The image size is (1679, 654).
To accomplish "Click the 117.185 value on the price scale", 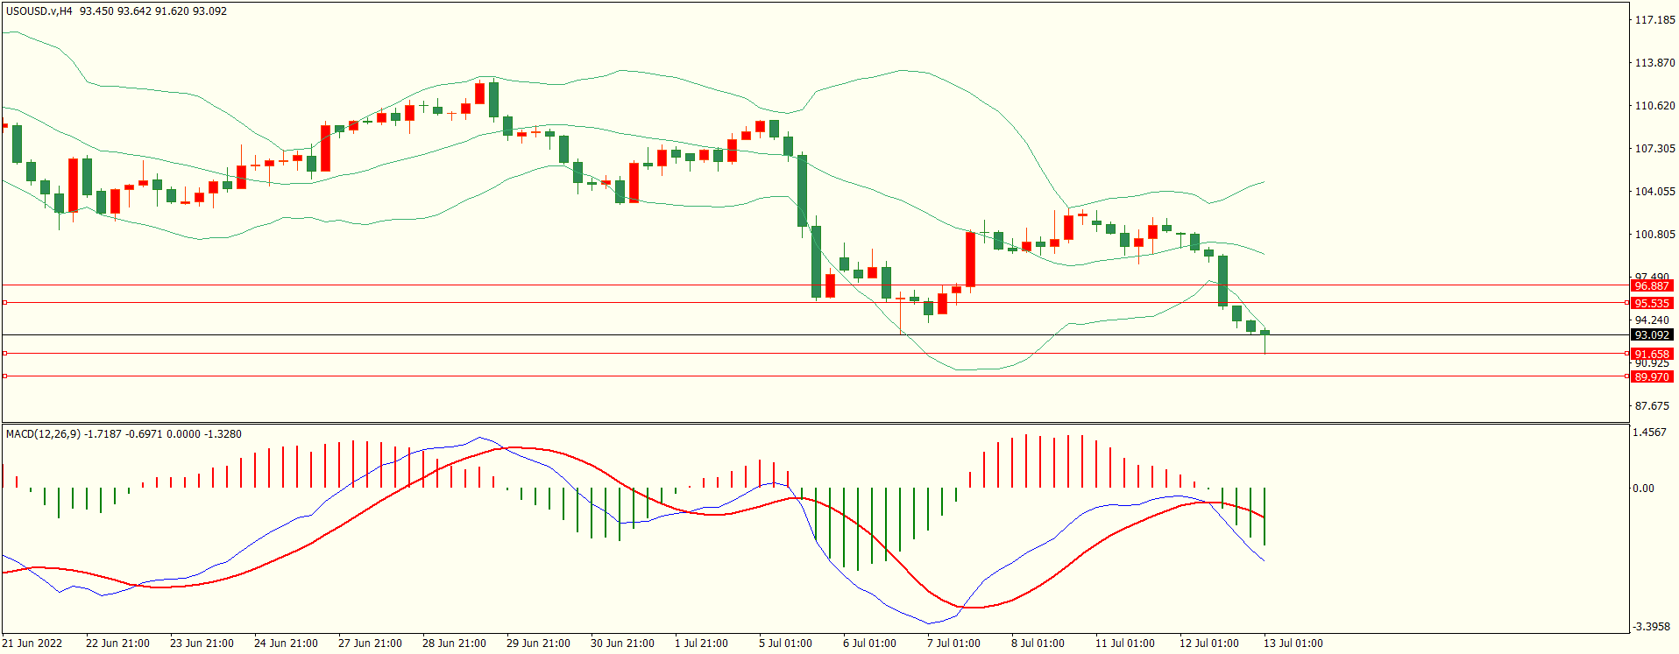I will pos(1654,20).
